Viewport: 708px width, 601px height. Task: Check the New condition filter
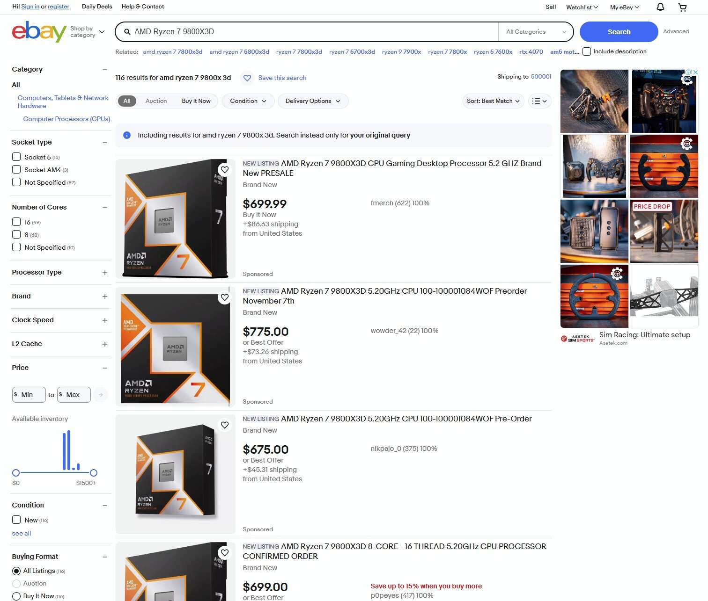tap(16, 520)
